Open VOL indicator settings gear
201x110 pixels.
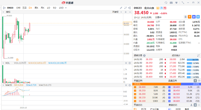[129, 63]
